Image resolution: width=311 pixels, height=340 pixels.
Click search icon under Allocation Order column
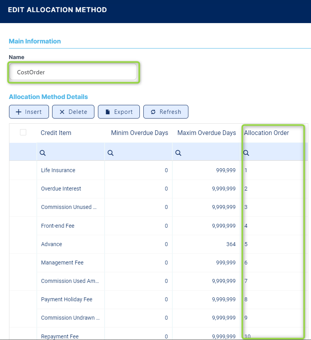[246, 153]
